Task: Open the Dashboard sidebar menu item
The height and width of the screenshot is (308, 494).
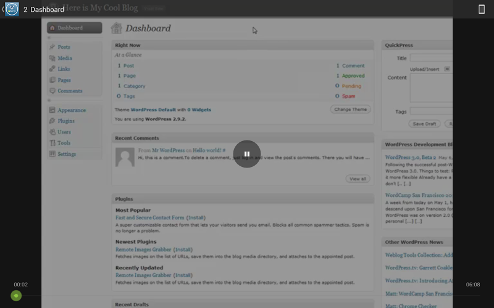Action: click(74, 28)
